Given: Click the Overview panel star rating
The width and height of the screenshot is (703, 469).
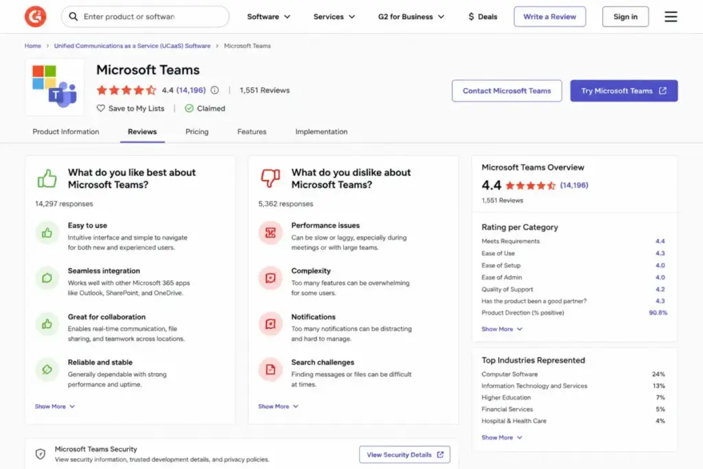Looking at the screenshot, I should point(531,185).
